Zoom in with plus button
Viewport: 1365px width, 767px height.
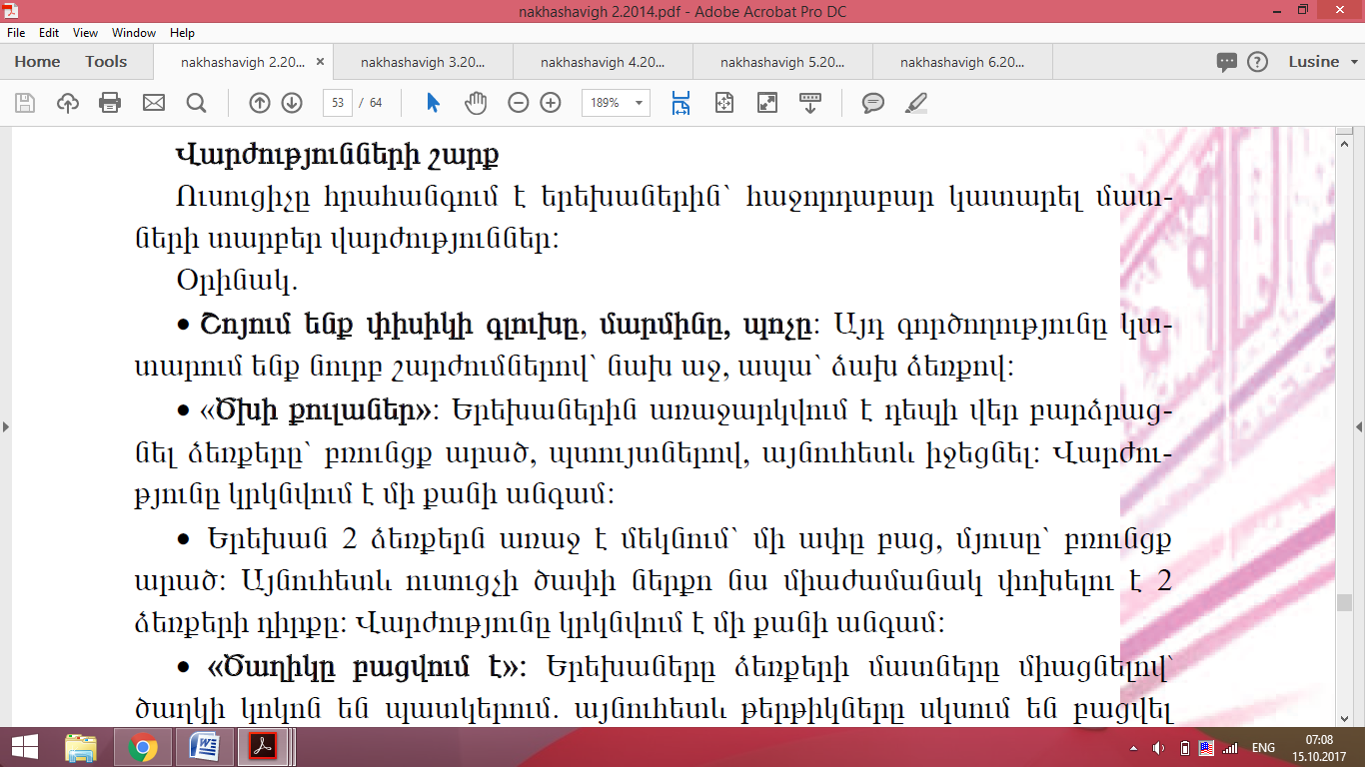coord(551,102)
